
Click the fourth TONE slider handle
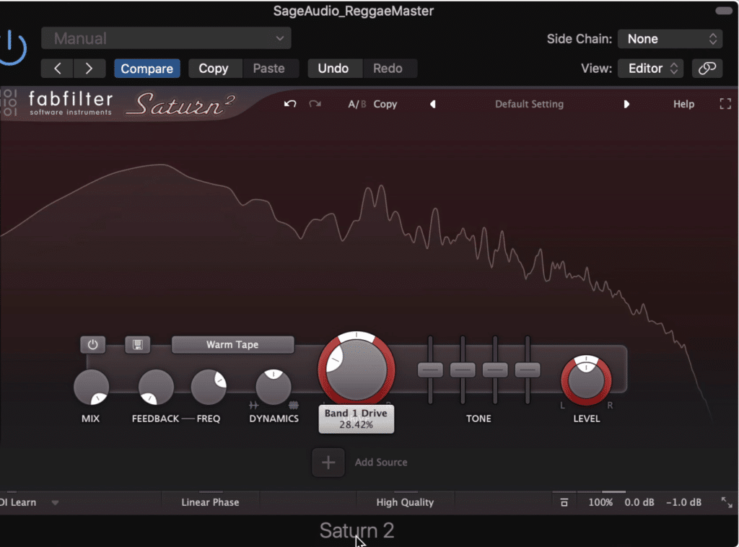pyautogui.click(x=528, y=370)
